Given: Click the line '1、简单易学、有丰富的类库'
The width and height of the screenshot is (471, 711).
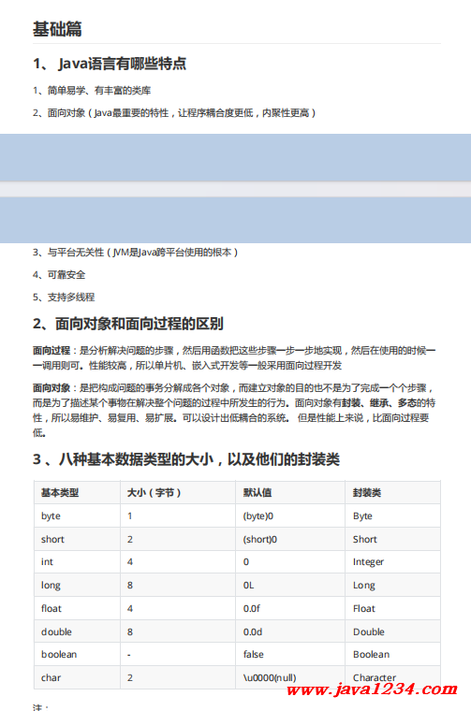Looking at the screenshot, I should click(x=92, y=91).
